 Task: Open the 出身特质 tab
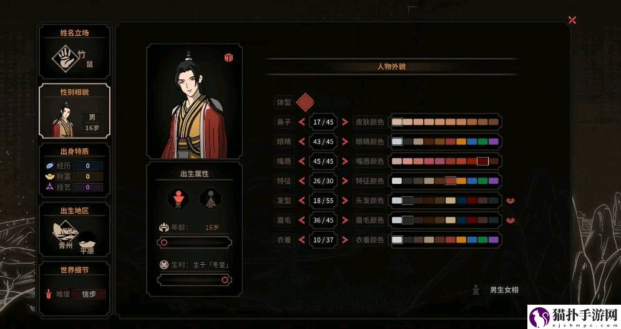pyautogui.click(x=74, y=171)
